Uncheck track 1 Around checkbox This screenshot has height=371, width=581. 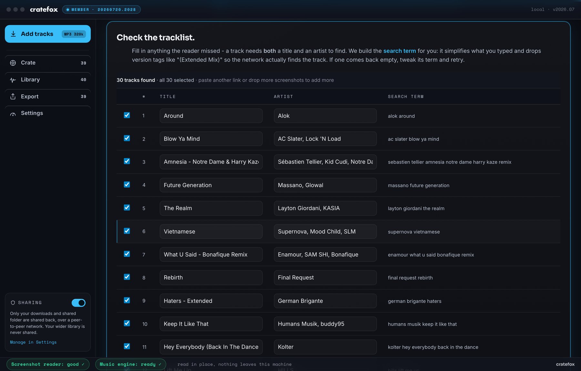127,115
